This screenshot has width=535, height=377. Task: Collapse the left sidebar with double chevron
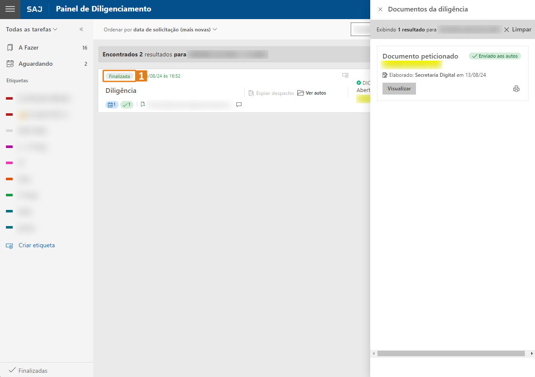[x=81, y=29]
